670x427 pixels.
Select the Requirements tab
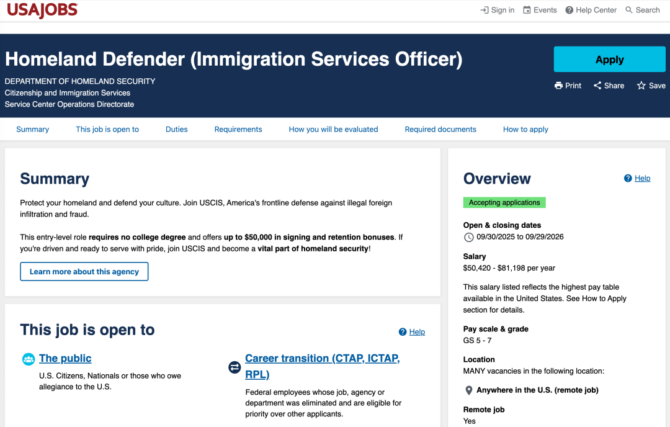[238, 129]
